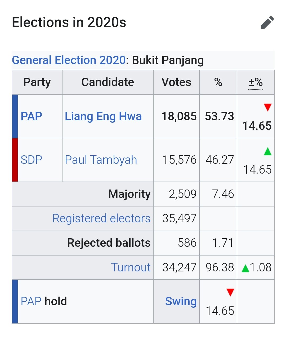Open the PAP party link
This screenshot has height=339, width=286.
coord(31,116)
